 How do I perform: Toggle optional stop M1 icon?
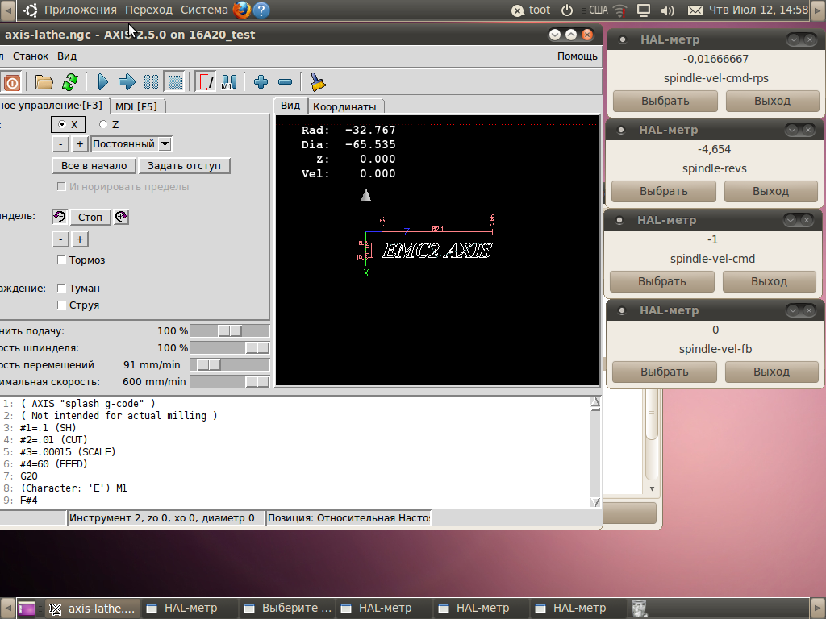tap(229, 82)
